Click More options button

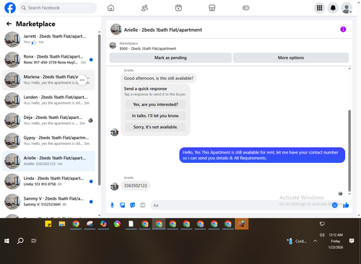[x=291, y=58]
